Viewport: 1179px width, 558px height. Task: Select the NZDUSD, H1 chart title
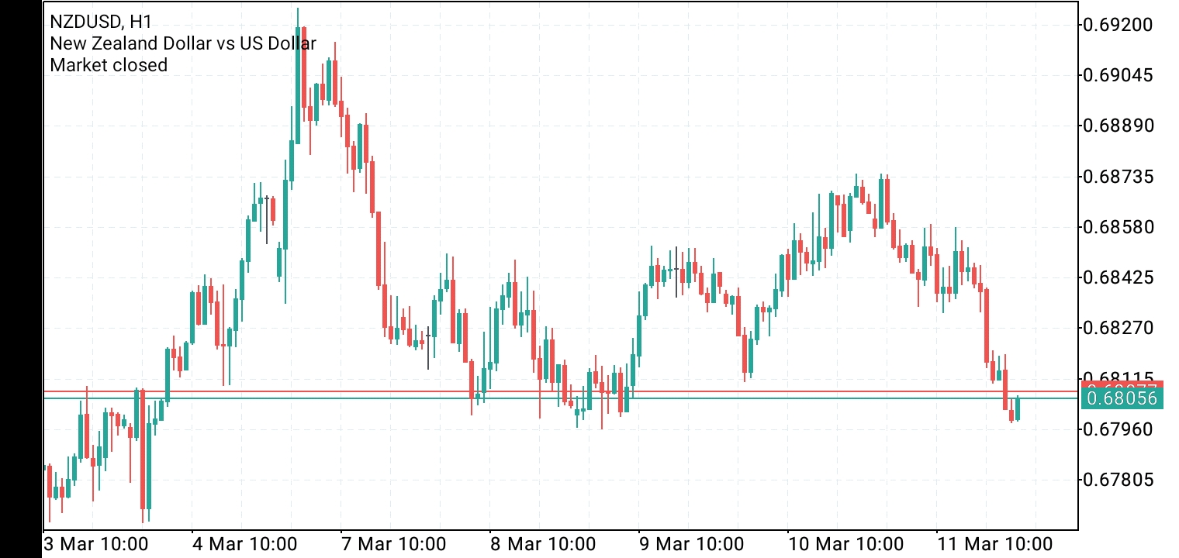click(x=101, y=21)
